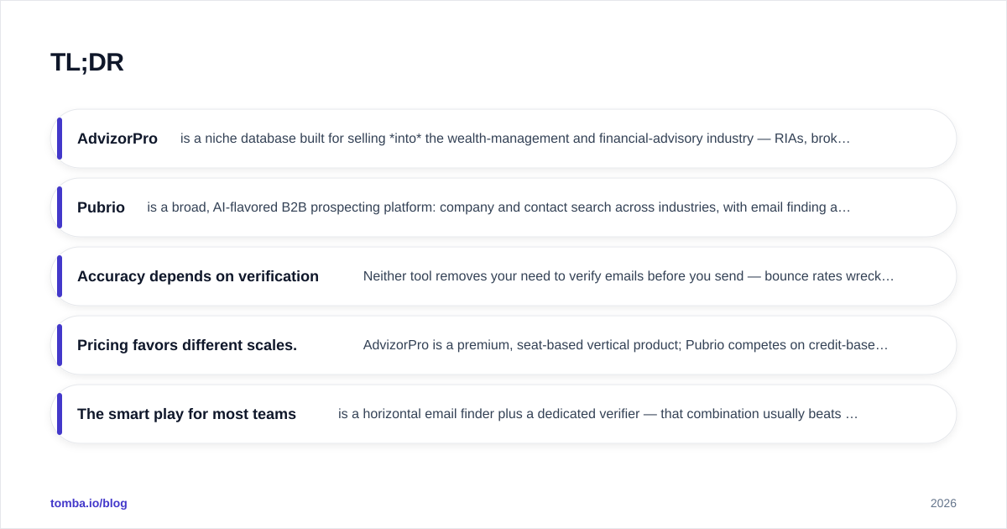Viewport: 1007px width, 529px height.
Task: Click the Pubrio bold label
Action: click(101, 207)
